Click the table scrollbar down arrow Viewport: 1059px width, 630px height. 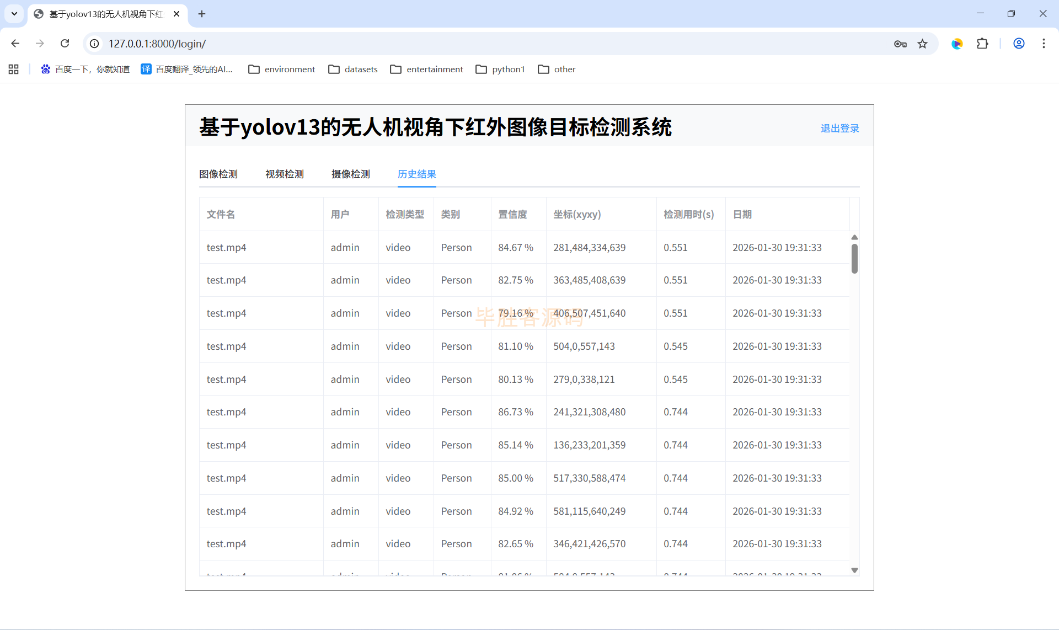point(854,570)
